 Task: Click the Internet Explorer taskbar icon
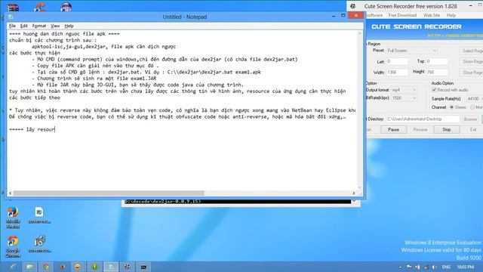[14, 267]
